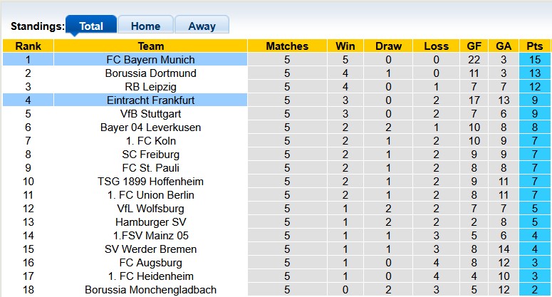Switch to the Total standings tab
The image size is (552, 297).
(x=90, y=26)
